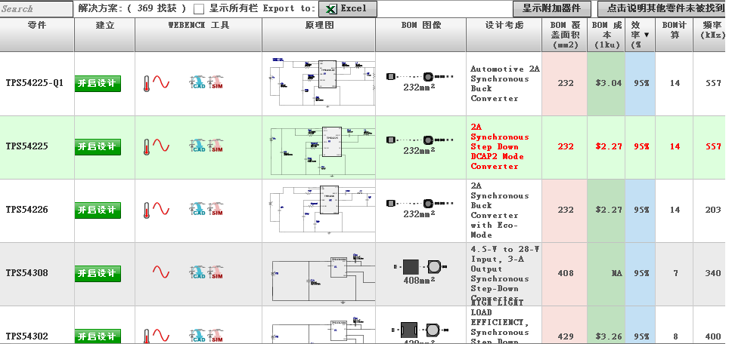Click the 原理图 column header
729x344 pixels.
click(x=319, y=35)
